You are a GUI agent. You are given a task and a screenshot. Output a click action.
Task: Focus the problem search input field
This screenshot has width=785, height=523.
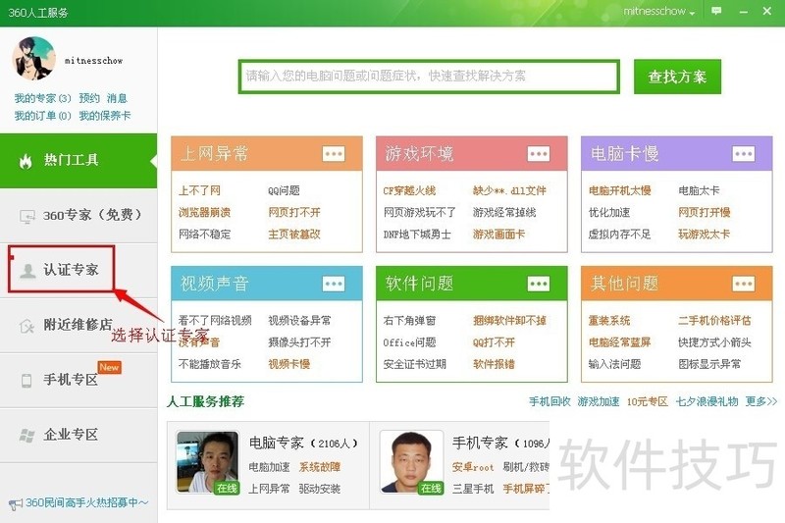click(x=429, y=77)
